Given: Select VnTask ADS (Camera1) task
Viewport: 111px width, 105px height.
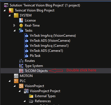Looking at the screenshot, I should (44, 51).
